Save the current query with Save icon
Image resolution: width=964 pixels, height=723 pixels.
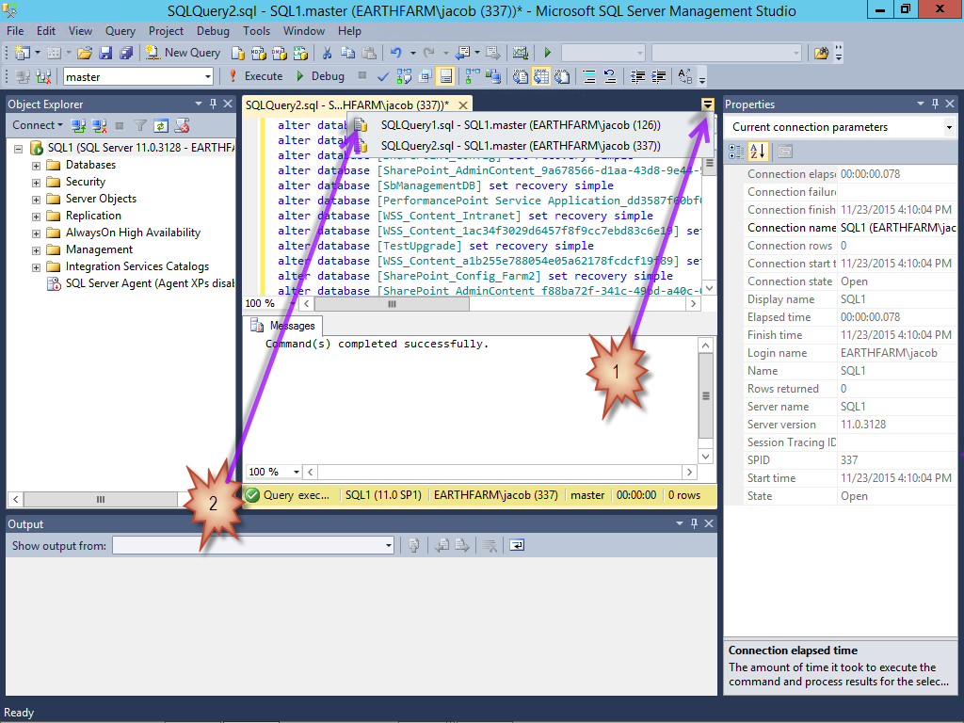[105, 53]
